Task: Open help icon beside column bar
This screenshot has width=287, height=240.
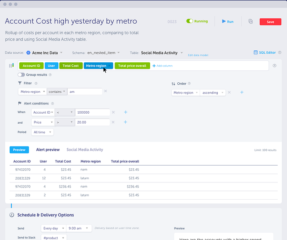Action: coord(274,66)
